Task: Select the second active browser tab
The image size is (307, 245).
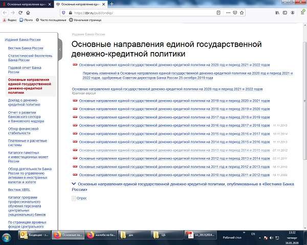Action: point(80,4)
